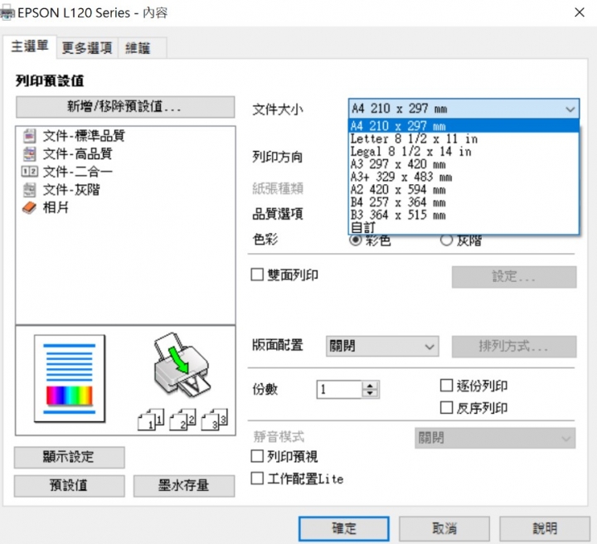
Task: Click the 取消 button
Action: (x=444, y=528)
